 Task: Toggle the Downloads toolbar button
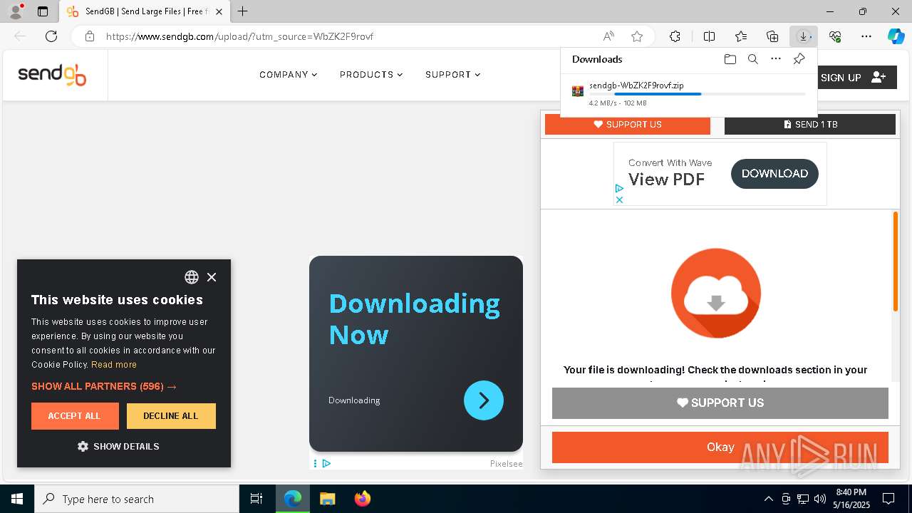[804, 36]
